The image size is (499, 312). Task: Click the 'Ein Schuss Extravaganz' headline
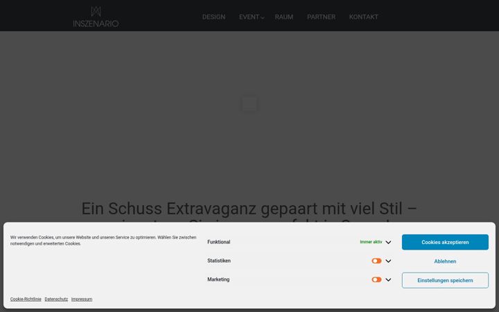[249, 211]
